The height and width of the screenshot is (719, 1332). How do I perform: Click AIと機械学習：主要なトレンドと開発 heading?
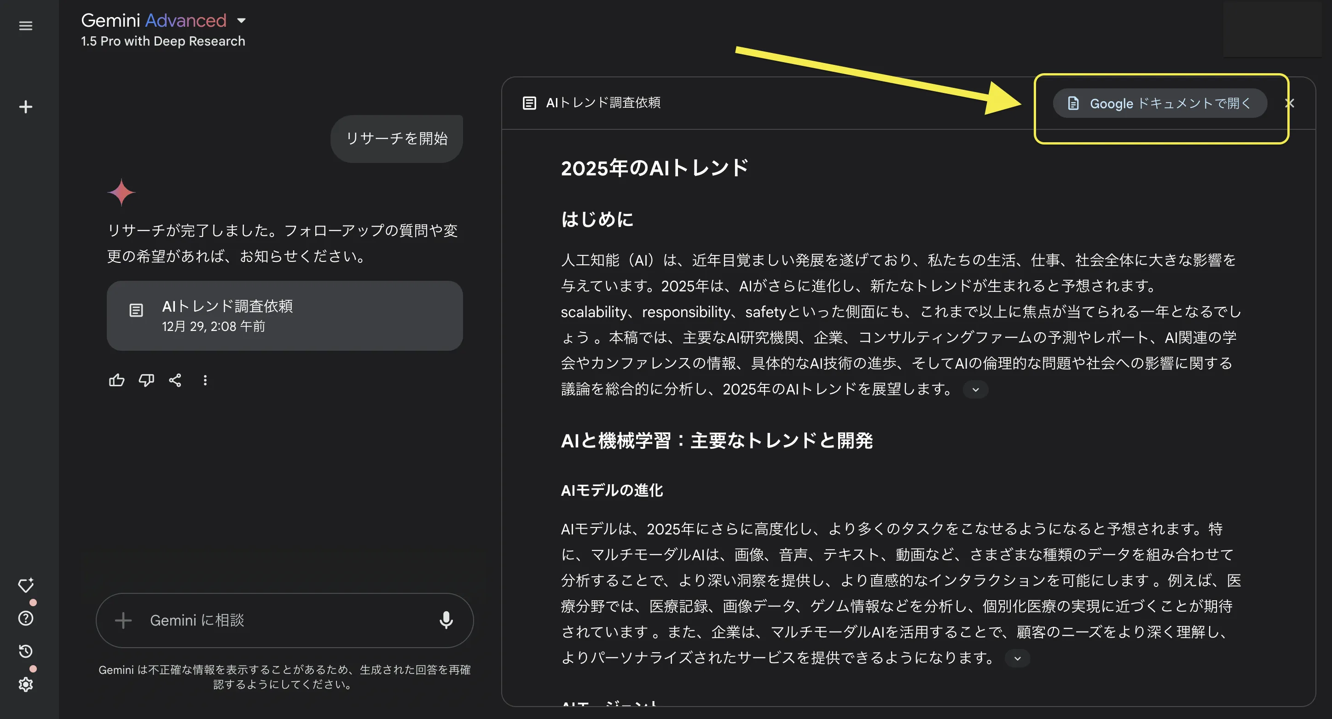[x=717, y=441]
